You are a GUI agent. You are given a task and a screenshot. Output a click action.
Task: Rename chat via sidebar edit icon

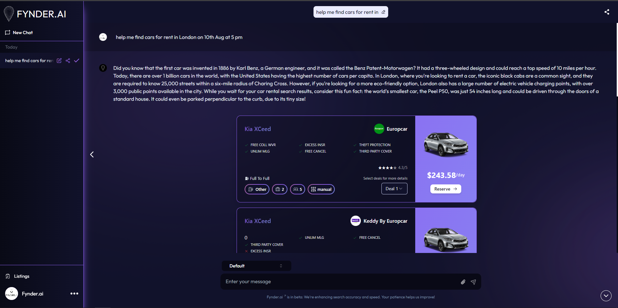[x=59, y=61]
